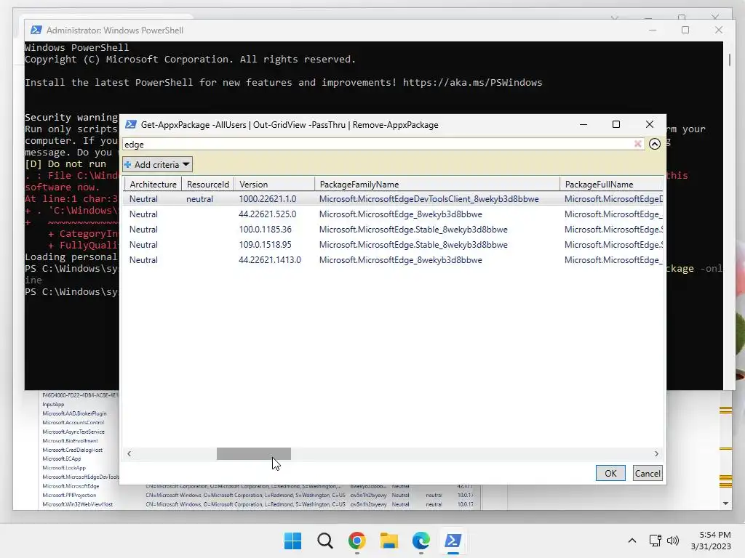The image size is (745, 558).
Task: Click the neutral ResourceId cell
Action: pos(199,199)
